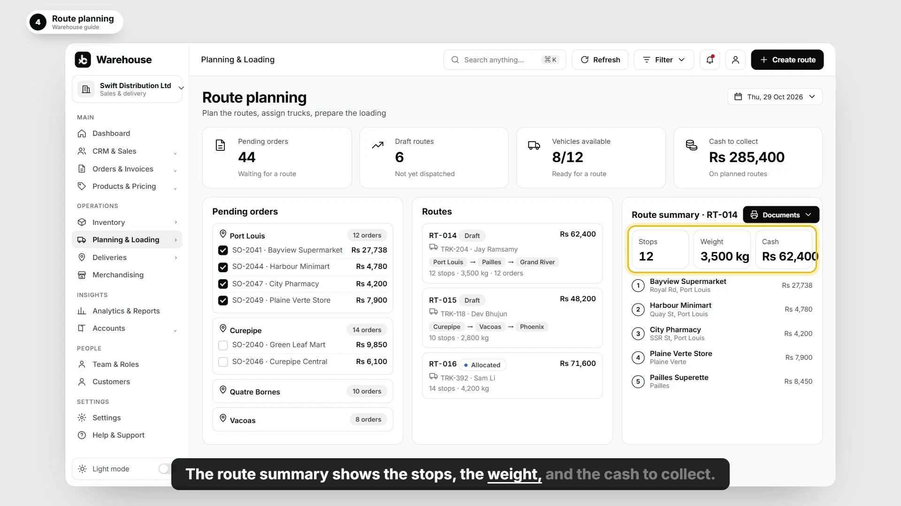This screenshot has height=506, width=901.
Task: Click the Pending orders document icon
Action: point(220,145)
